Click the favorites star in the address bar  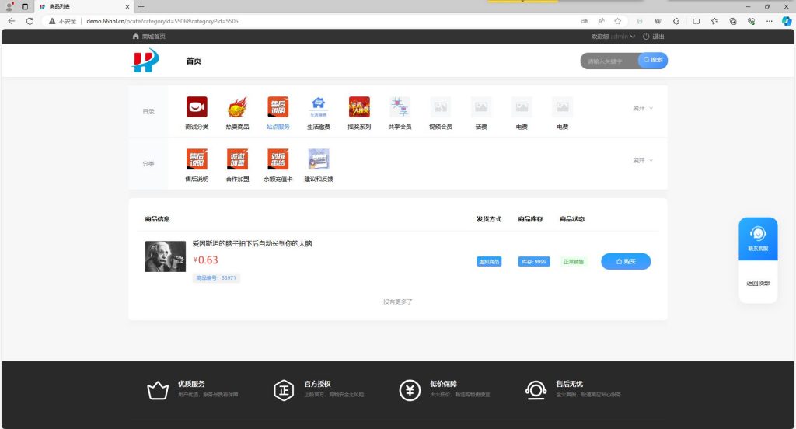(618, 21)
